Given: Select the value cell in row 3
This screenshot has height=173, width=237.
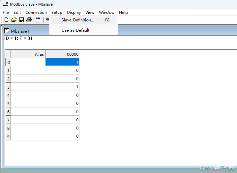Looking at the screenshot, I should [x=62, y=87].
